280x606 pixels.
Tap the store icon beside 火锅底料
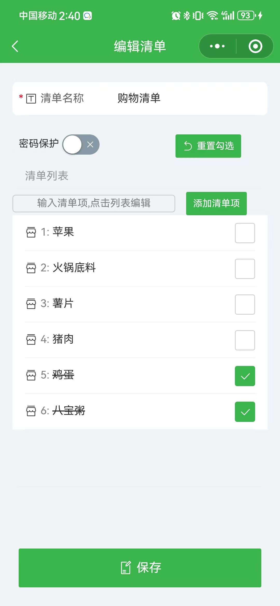[31, 268]
